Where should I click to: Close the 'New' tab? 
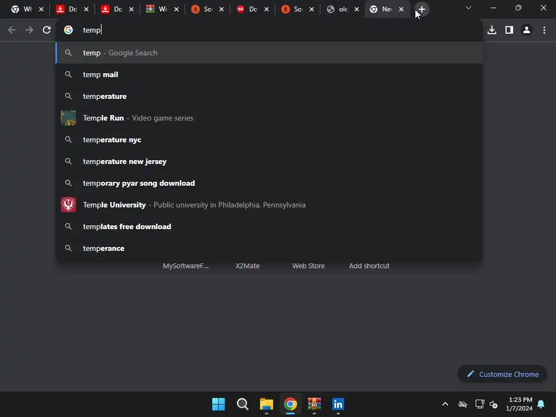tap(401, 9)
